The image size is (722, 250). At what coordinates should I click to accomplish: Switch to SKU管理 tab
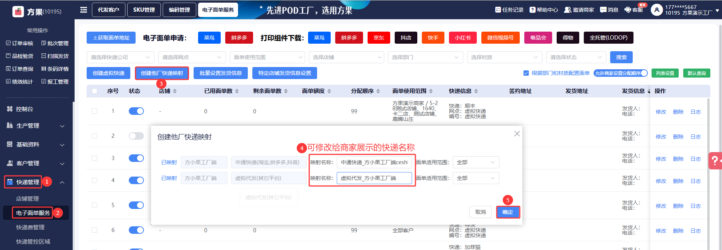click(144, 10)
